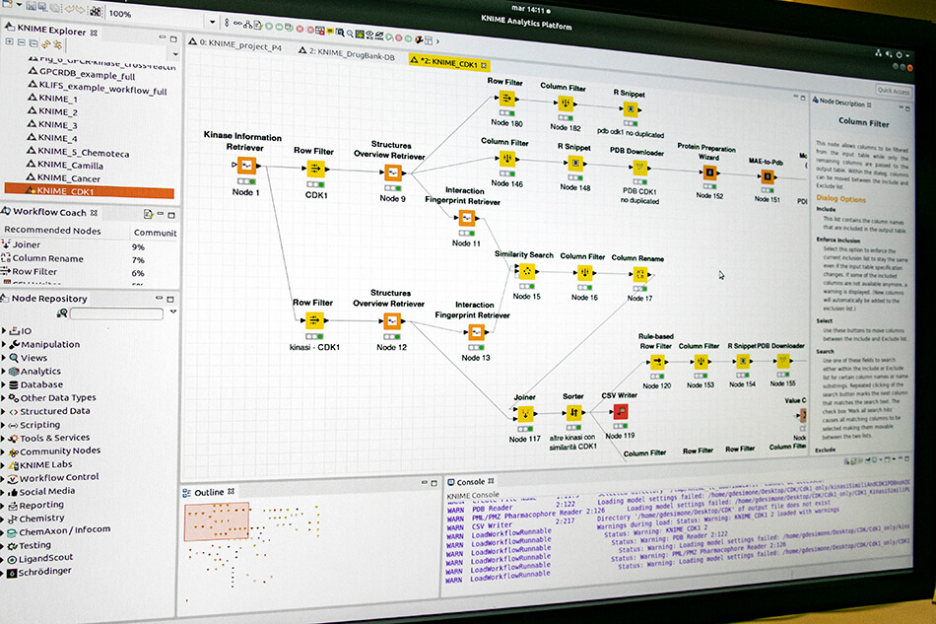
Task: Choose Column Rename in Workflow Coach list
Action: [42, 258]
